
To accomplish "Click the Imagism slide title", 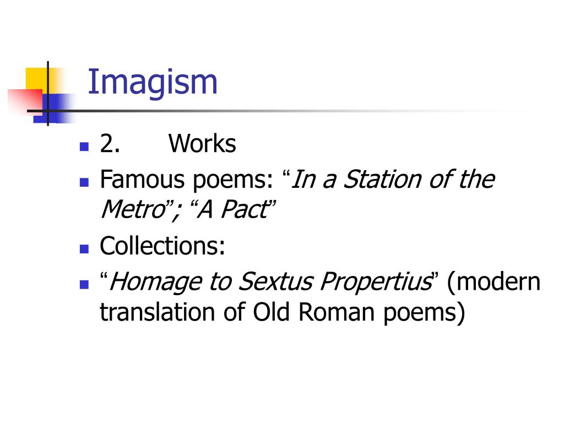I will click(152, 84).
